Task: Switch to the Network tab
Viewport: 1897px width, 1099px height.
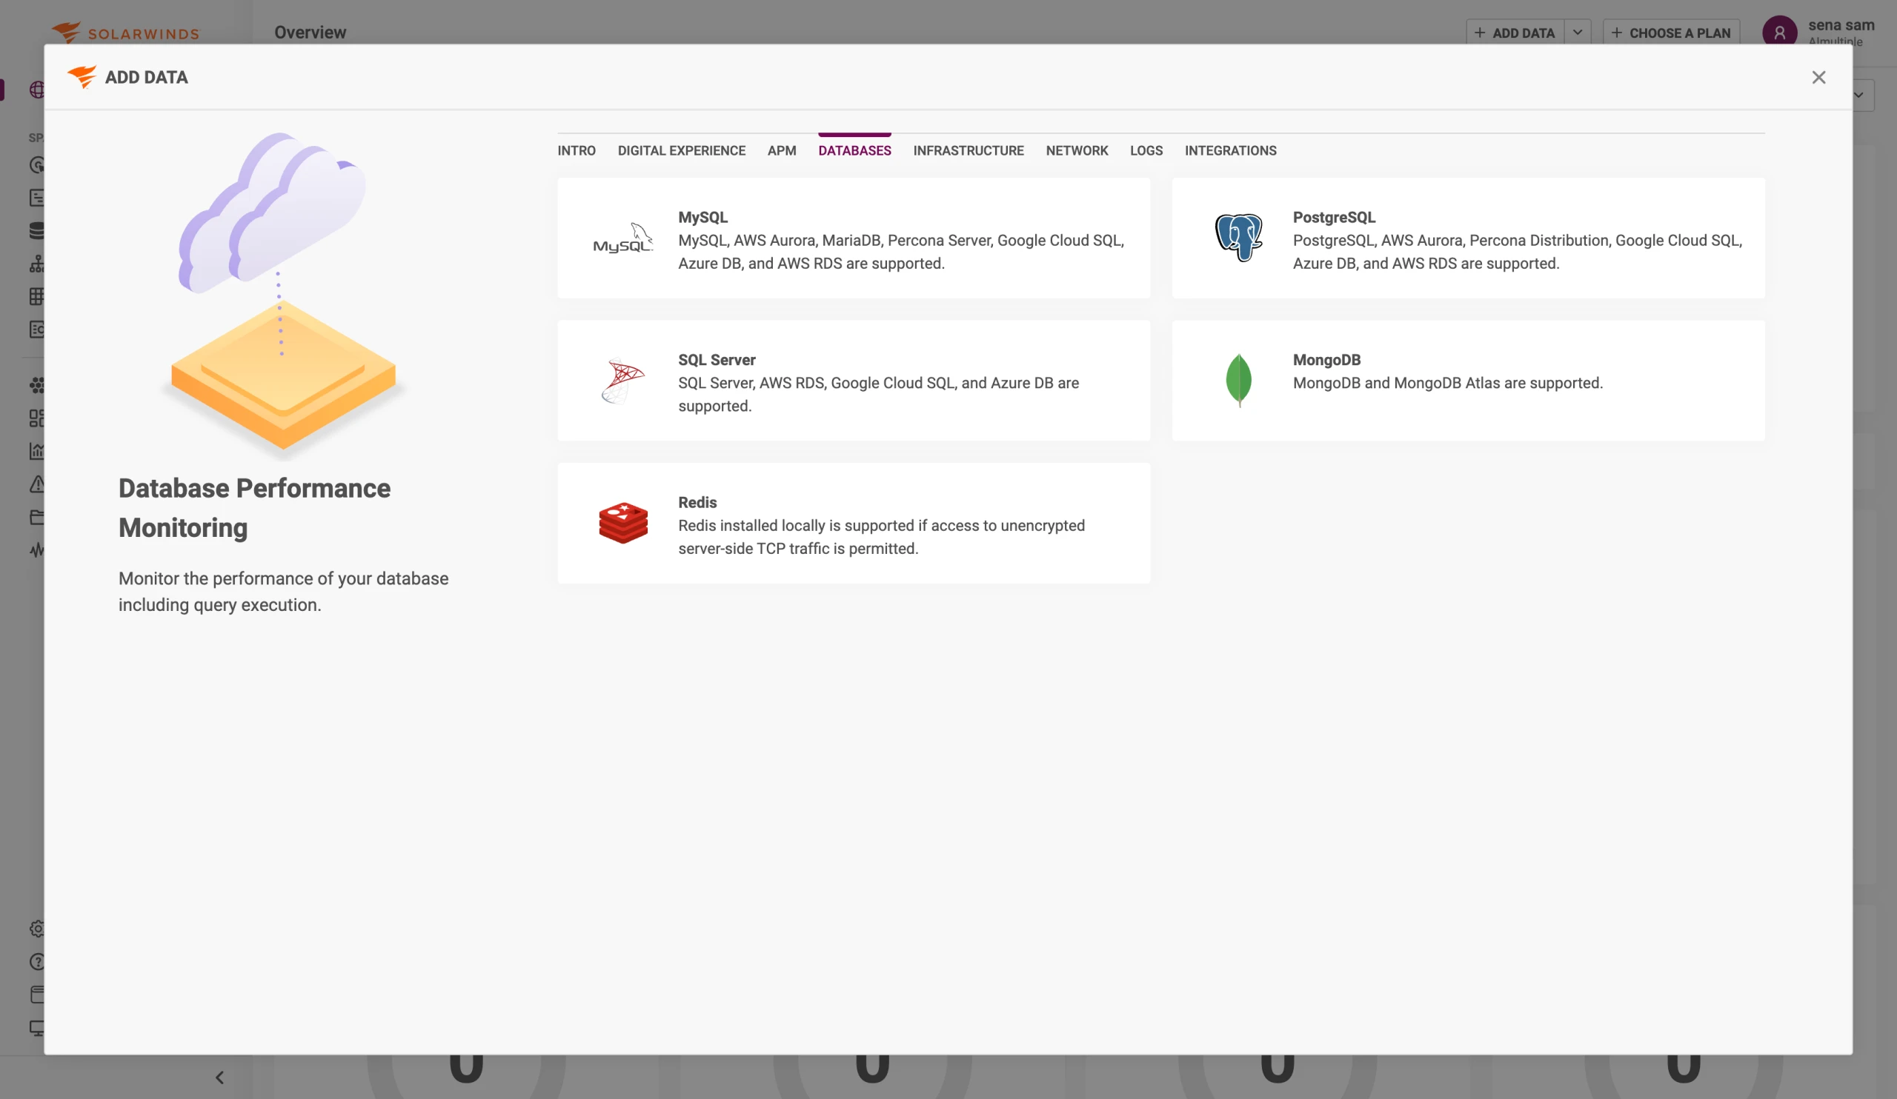Action: coord(1077,150)
